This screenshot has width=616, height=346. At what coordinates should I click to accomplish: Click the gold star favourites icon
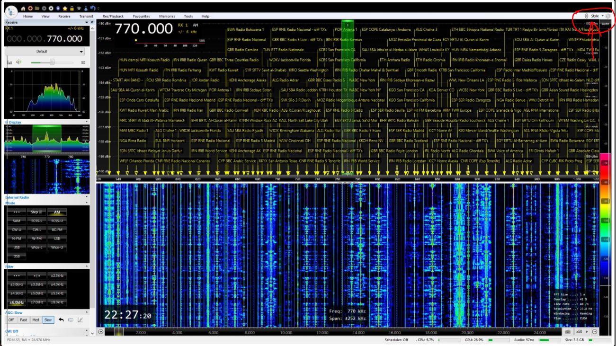[65, 9]
